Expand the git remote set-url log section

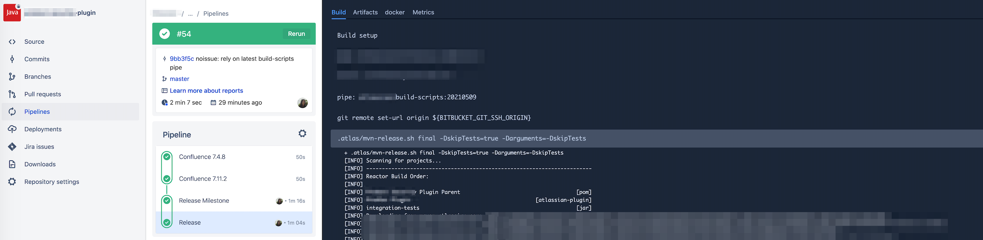point(434,118)
